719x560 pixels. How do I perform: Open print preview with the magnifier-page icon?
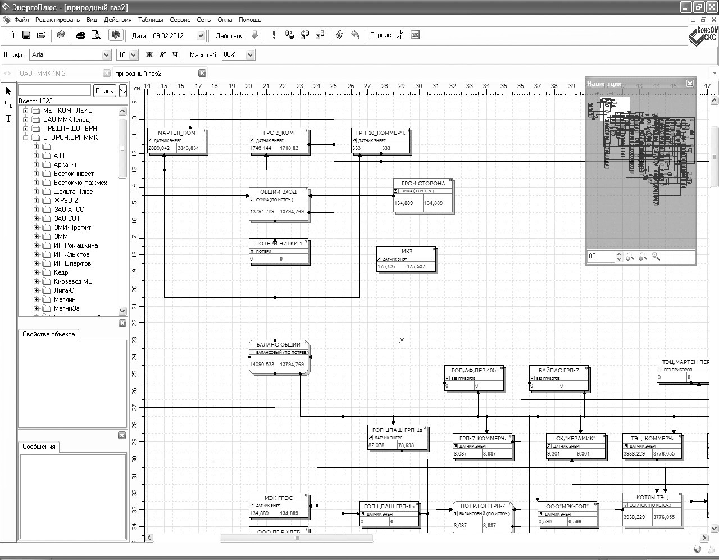coord(95,35)
